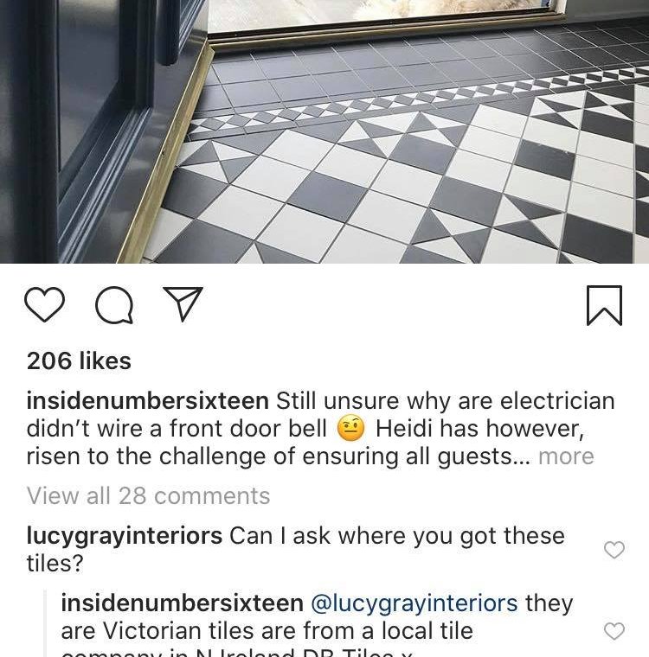Tap the skeptical face emoji in the caption
Screen dimensions: 649x657
click(x=350, y=429)
